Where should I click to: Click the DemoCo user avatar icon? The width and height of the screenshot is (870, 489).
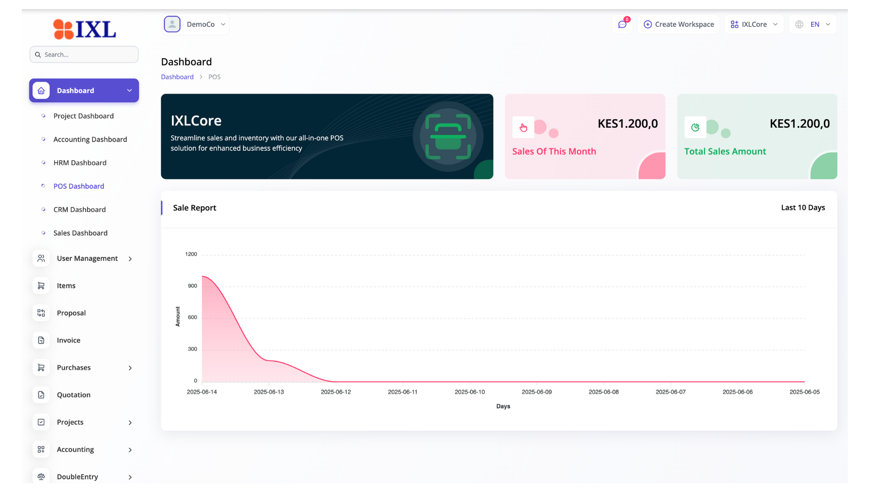[172, 24]
